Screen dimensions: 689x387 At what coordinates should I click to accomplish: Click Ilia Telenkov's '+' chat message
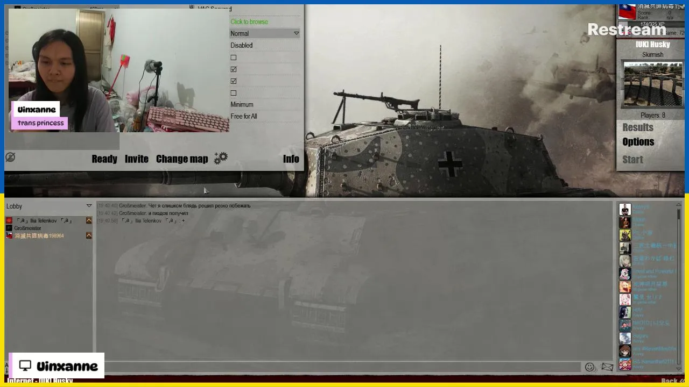(x=141, y=220)
